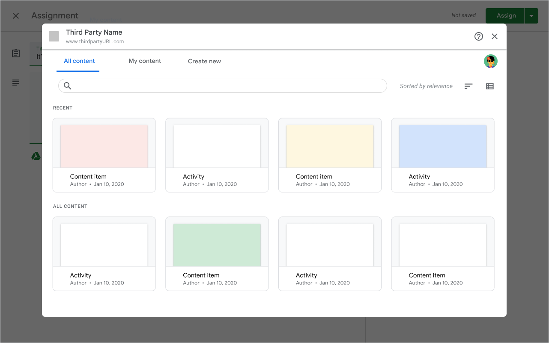Click inside the search input field
Viewport: 549px width, 343px height.
[222, 86]
